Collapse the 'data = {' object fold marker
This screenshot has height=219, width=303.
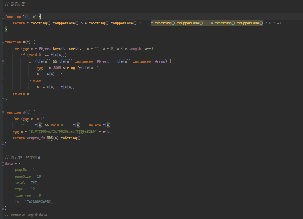tap(3, 164)
